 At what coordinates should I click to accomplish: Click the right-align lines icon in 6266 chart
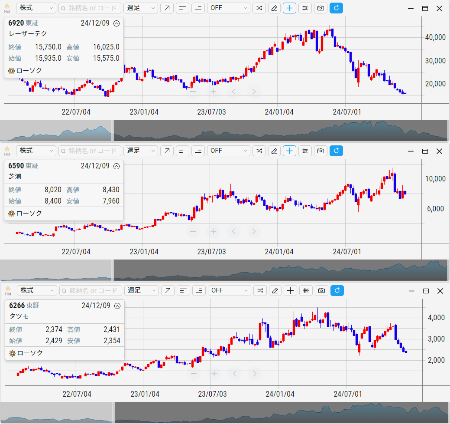(199, 290)
